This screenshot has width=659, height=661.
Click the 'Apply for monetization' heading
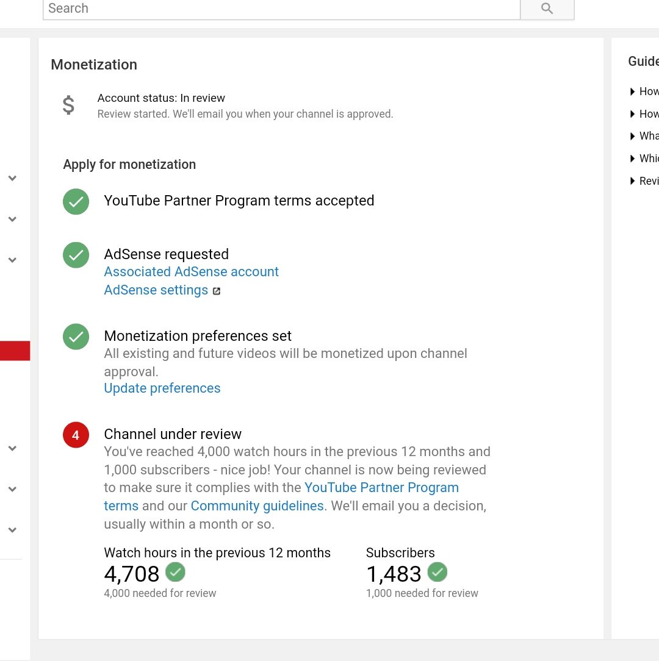coord(129,164)
